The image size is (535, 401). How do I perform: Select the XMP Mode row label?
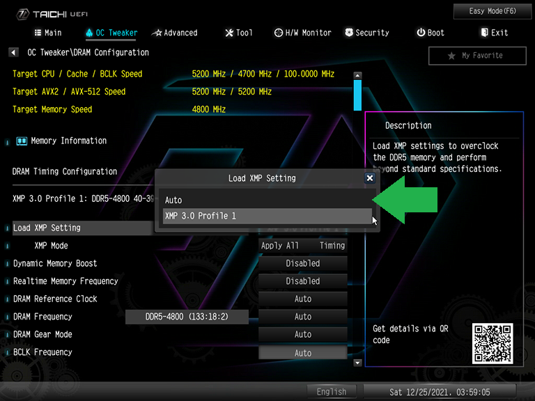pos(51,246)
